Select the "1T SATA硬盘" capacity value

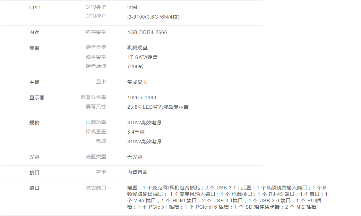point(142,57)
